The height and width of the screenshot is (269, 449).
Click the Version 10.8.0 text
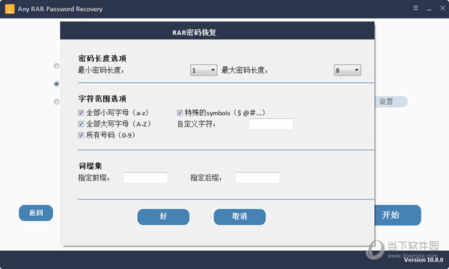pos(424,259)
